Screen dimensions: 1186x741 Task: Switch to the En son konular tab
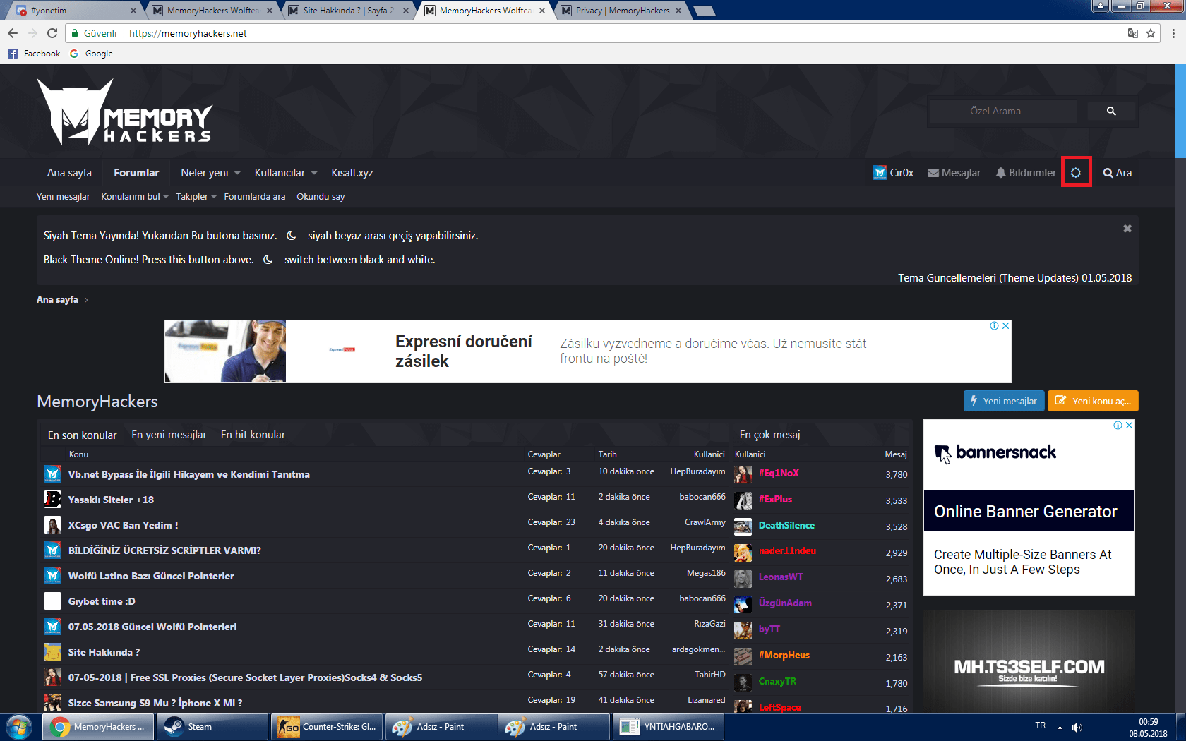pyautogui.click(x=82, y=435)
